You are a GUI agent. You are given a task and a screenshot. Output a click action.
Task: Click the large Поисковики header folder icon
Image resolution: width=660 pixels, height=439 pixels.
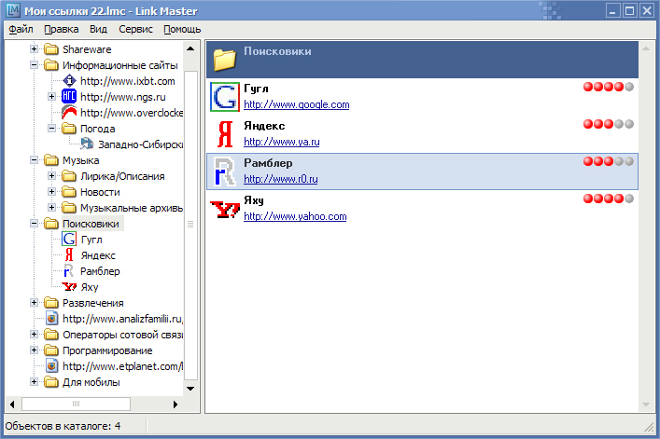[225, 60]
